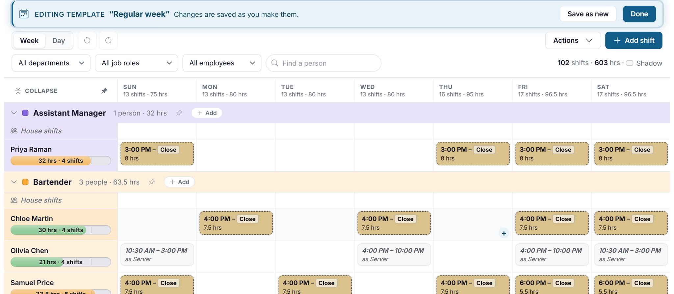
Task: Open Olivia Chen's Friday 4:00 PM Server shift
Action: 552,255
